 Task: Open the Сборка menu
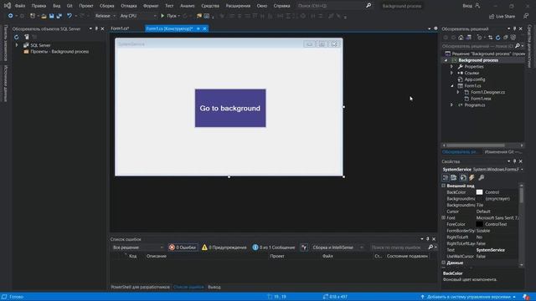(106, 6)
